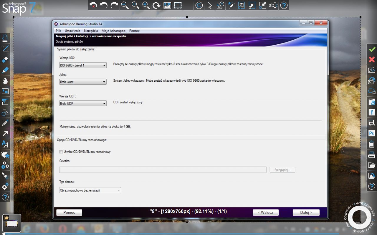Discard capture with the red X icon

click(x=372, y=59)
